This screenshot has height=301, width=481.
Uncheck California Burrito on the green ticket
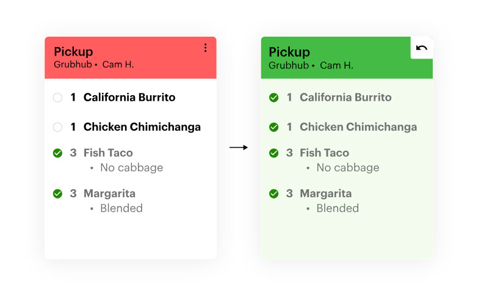click(x=273, y=98)
